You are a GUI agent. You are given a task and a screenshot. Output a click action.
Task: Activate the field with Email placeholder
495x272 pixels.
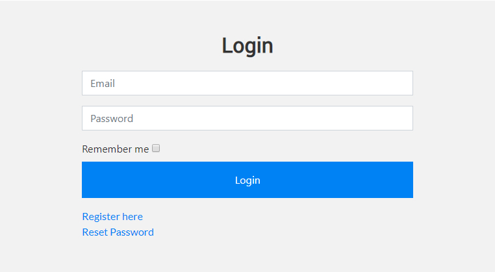(x=247, y=83)
